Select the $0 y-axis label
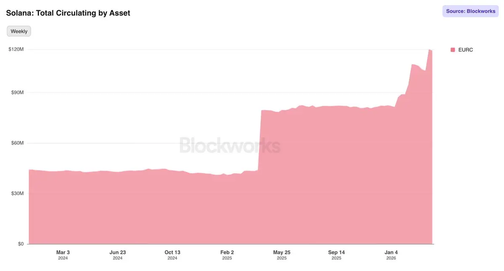 point(21,244)
